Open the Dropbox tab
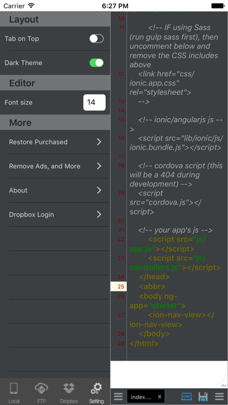This screenshot has width=228, height=405. click(x=69, y=393)
